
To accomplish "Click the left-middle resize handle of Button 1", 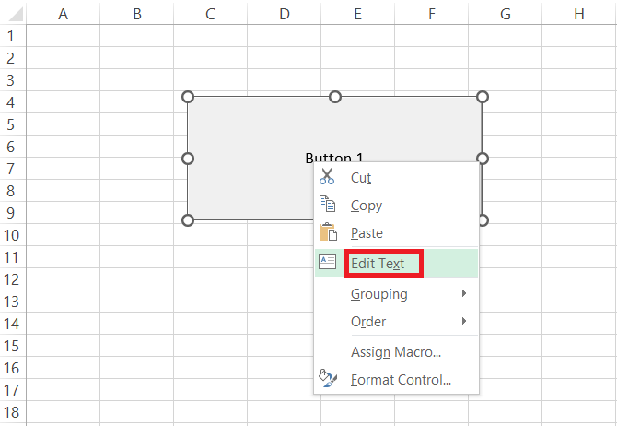I will click(x=188, y=159).
